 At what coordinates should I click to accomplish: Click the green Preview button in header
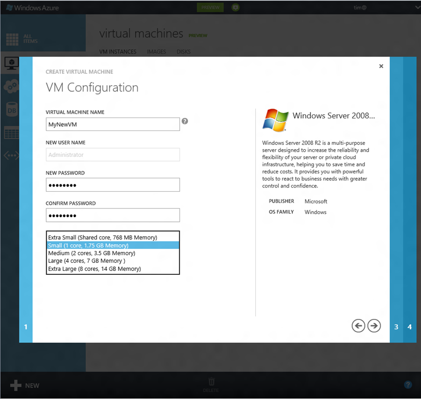click(x=210, y=7)
